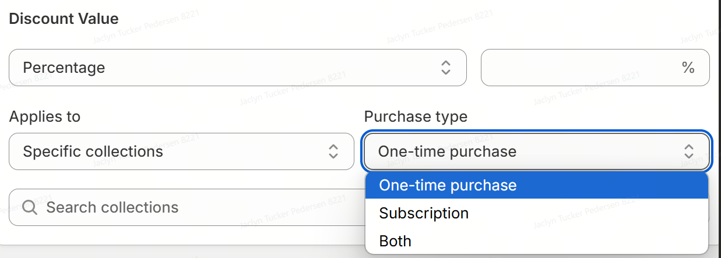Click the Discount Value heading

point(64,19)
